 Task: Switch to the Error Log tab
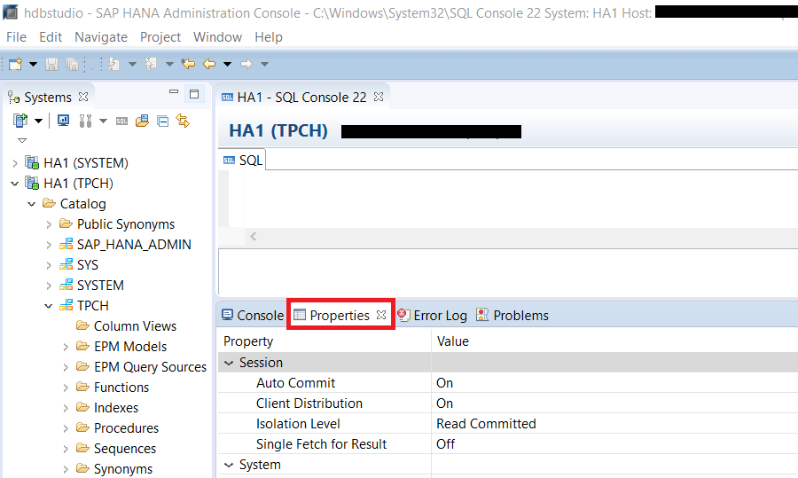click(432, 315)
